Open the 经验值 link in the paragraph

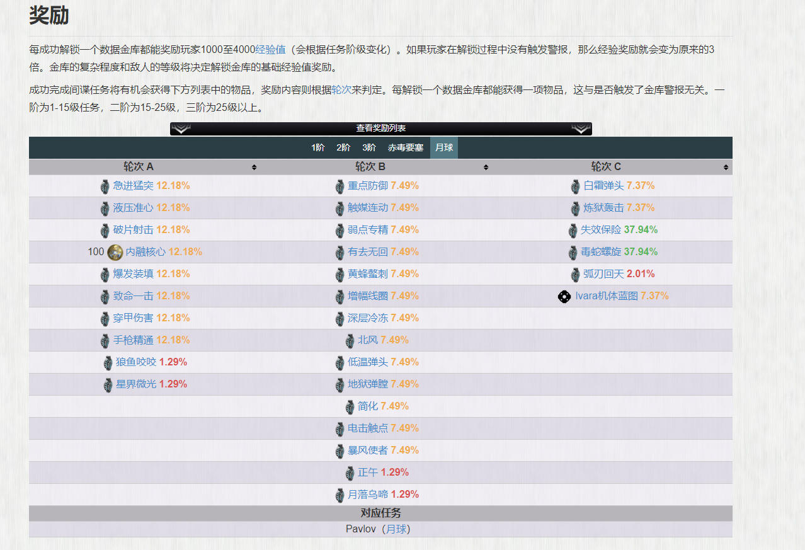[270, 49]
